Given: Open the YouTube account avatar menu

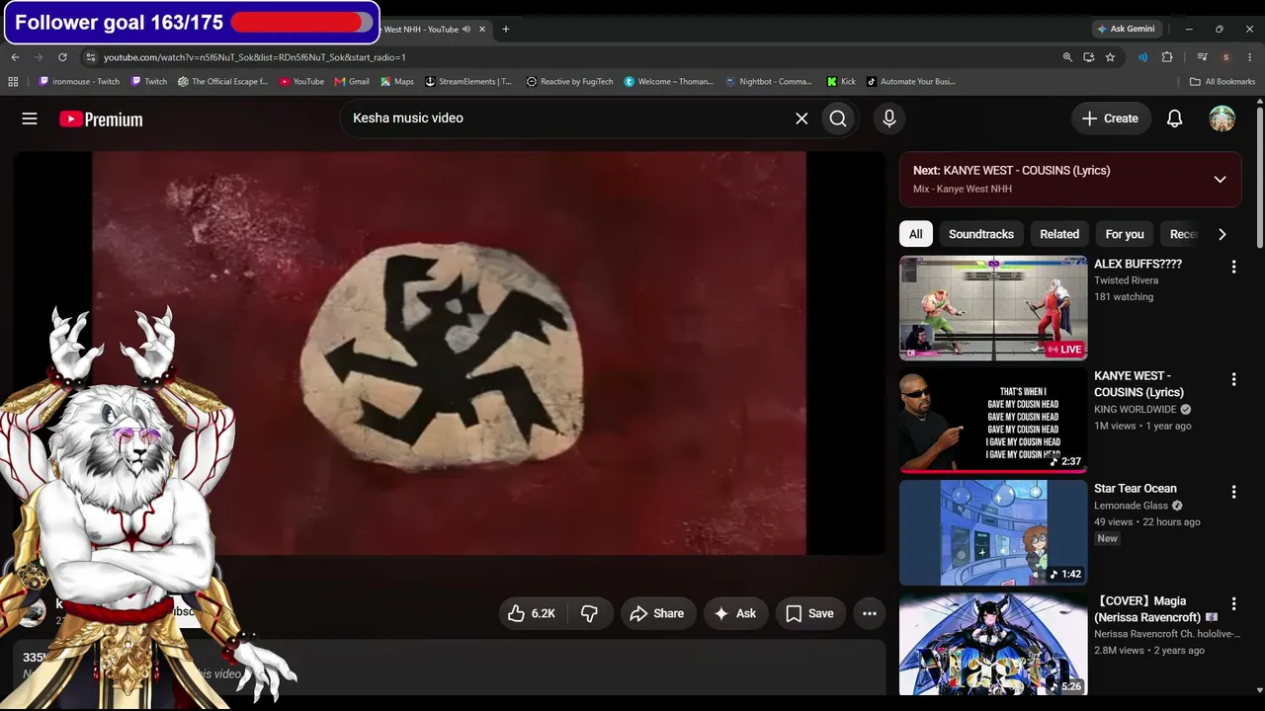Looking at the screenshot, I should point(1223,118).
